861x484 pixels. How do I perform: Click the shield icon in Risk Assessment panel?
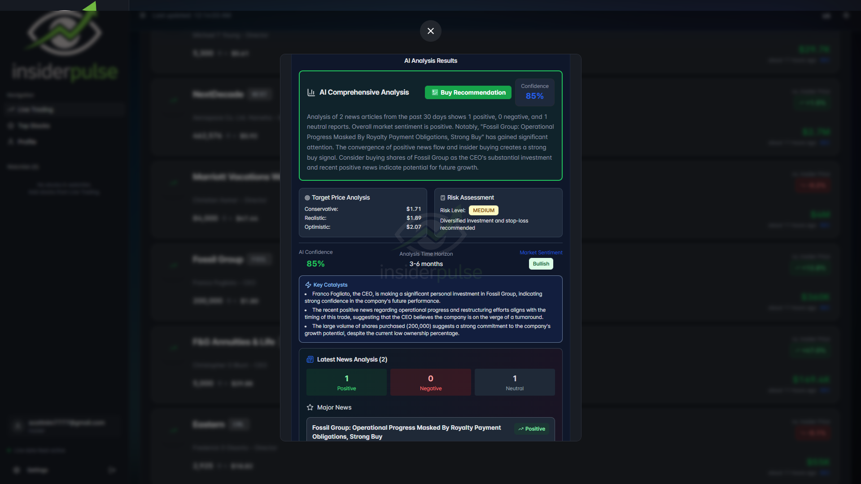click(443, 197)
